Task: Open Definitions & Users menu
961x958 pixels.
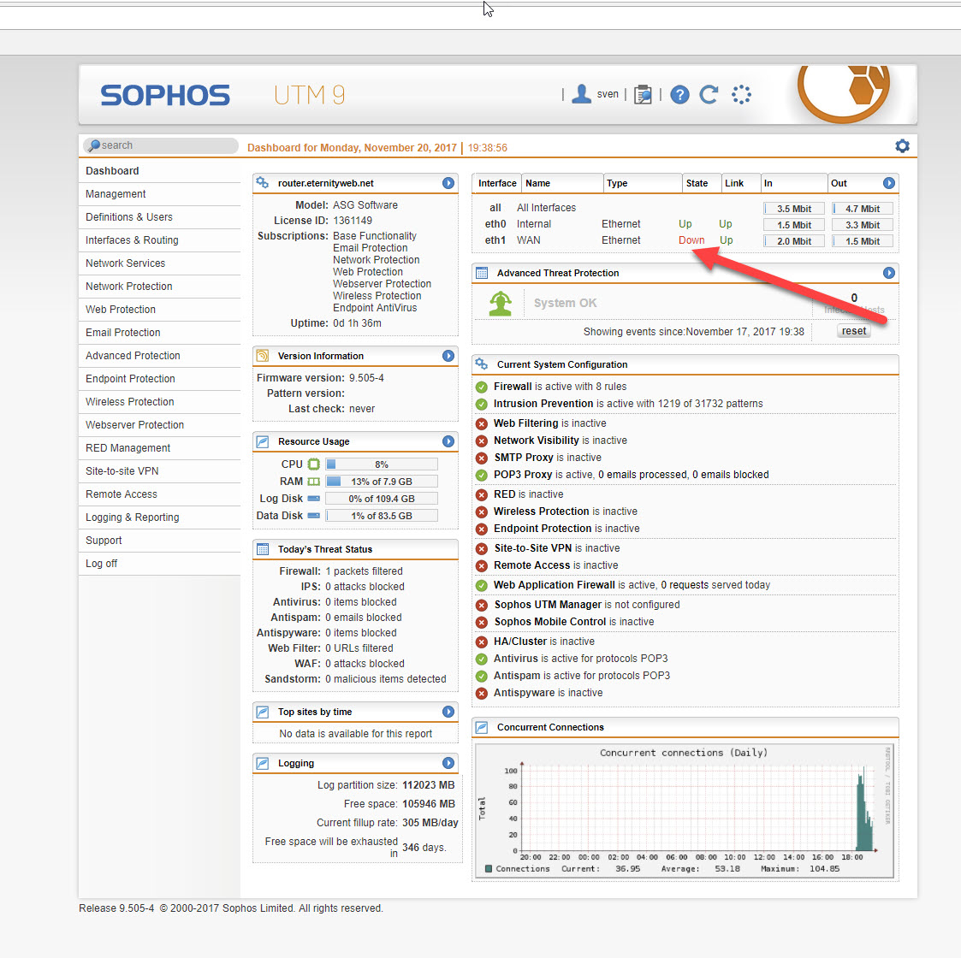Action: click(159, 217)
